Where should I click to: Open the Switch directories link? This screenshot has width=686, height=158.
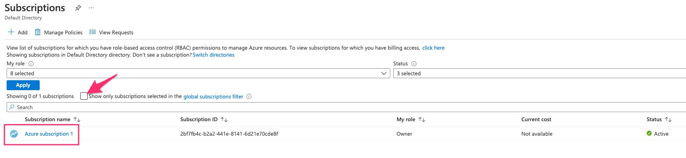tap(213, 55)
